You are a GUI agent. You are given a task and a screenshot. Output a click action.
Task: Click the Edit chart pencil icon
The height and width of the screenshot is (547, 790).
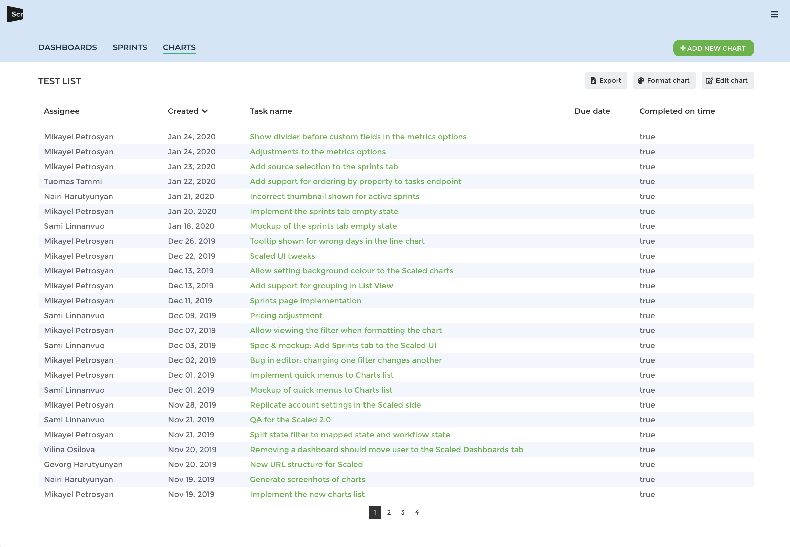pos(709,81)
